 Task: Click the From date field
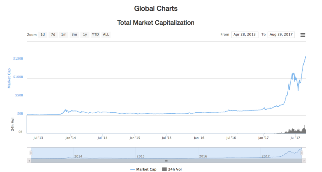tap(244, 35)
